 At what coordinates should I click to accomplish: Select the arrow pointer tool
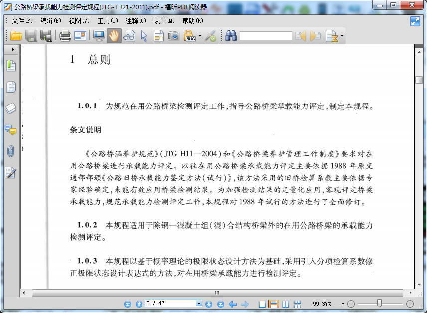[144, 36]
